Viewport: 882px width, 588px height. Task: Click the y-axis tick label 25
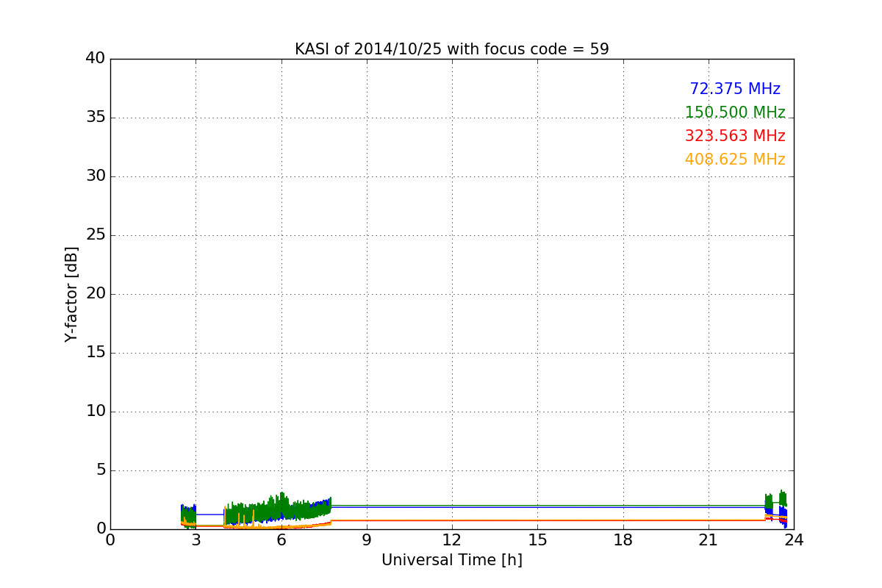tap(96, 235)
